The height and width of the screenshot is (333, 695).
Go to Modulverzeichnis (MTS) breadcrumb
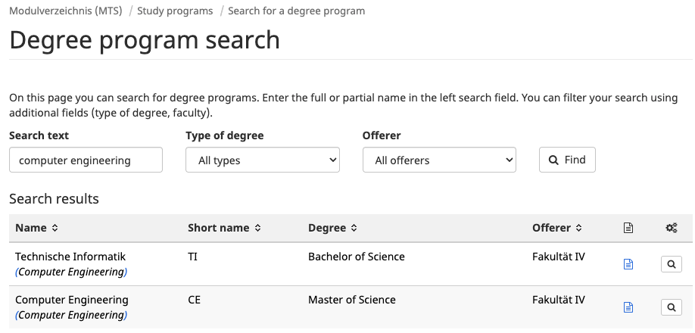[66, 11]
